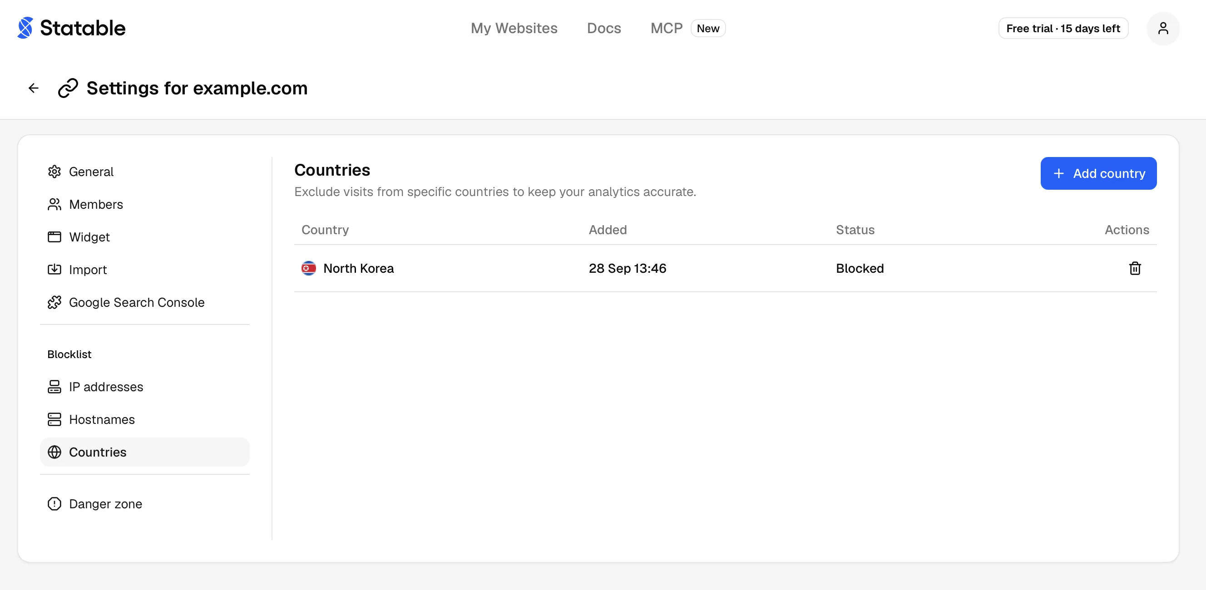The image size is (1206, 590).
Task: Open the Members settings section
Action: pyautogui.click(x=145, y=205)
